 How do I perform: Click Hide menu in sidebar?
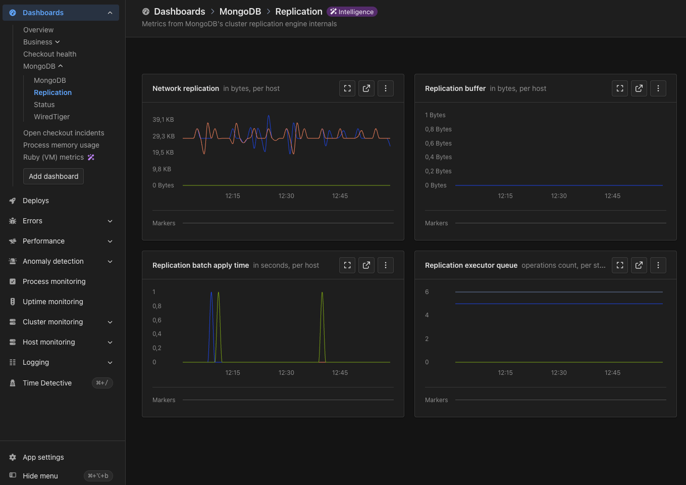(40, 476)
